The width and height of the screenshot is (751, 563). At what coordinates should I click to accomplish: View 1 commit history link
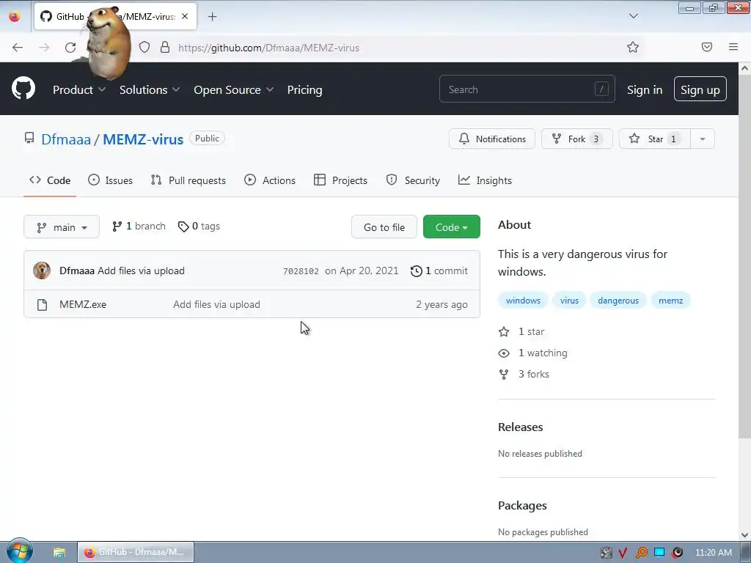(439, 271)
